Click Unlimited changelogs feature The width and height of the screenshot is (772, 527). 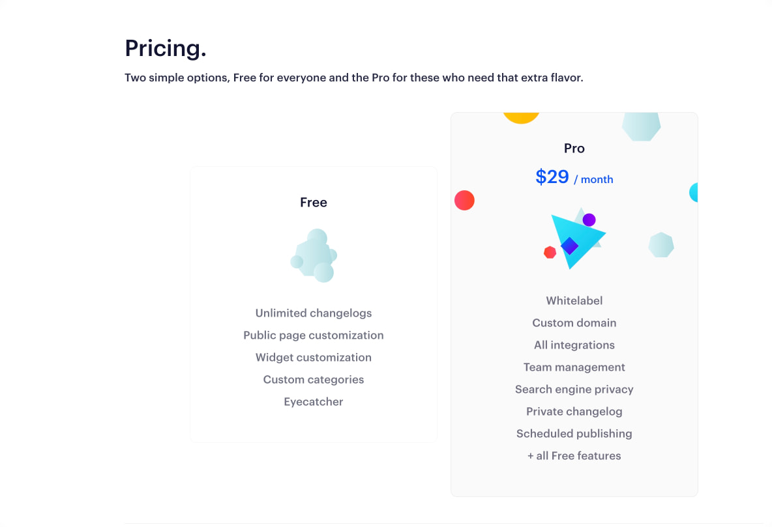tap(314, 313)
